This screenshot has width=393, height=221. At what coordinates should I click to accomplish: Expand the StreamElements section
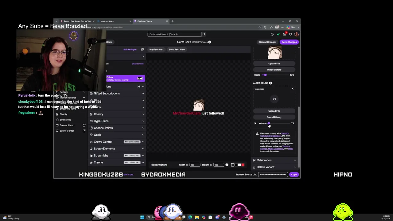click(x=143, y=149)
